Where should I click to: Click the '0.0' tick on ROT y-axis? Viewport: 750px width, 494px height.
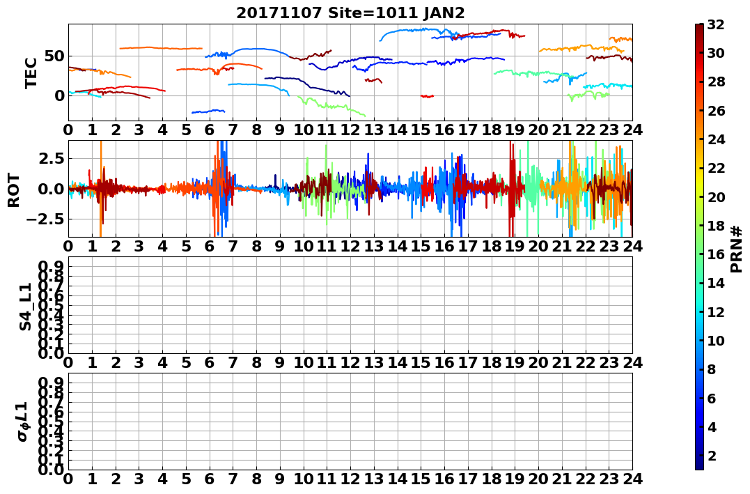[x=52, y=189]
